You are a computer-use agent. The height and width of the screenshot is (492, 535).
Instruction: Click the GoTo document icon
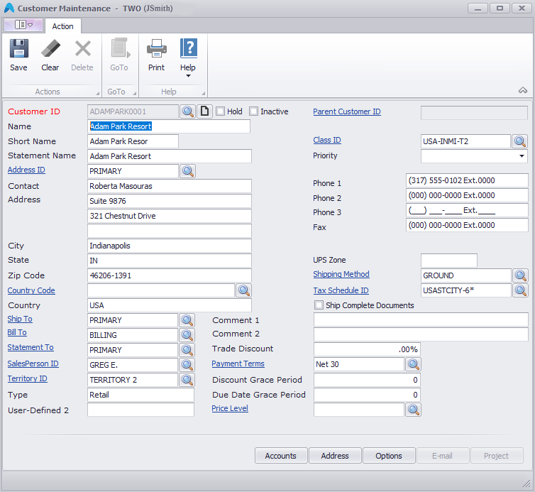click(120, 48)
